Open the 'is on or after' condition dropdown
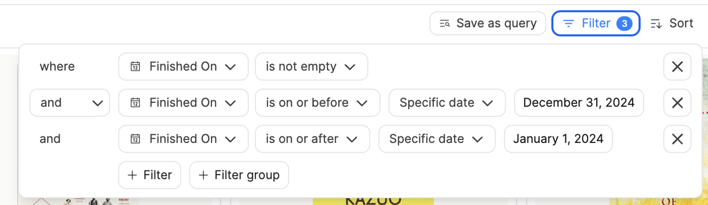Image resolution: width=708 pixels, height=205 pixels. pos(313,139)
